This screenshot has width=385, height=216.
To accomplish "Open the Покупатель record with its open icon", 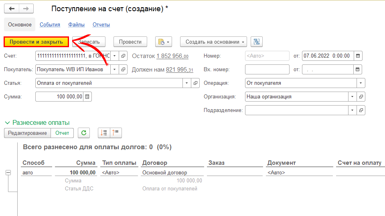I will pyautogui.click(x=124, y=69).
